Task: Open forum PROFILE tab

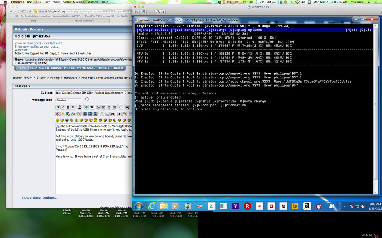Action: [x=69, y=68]
